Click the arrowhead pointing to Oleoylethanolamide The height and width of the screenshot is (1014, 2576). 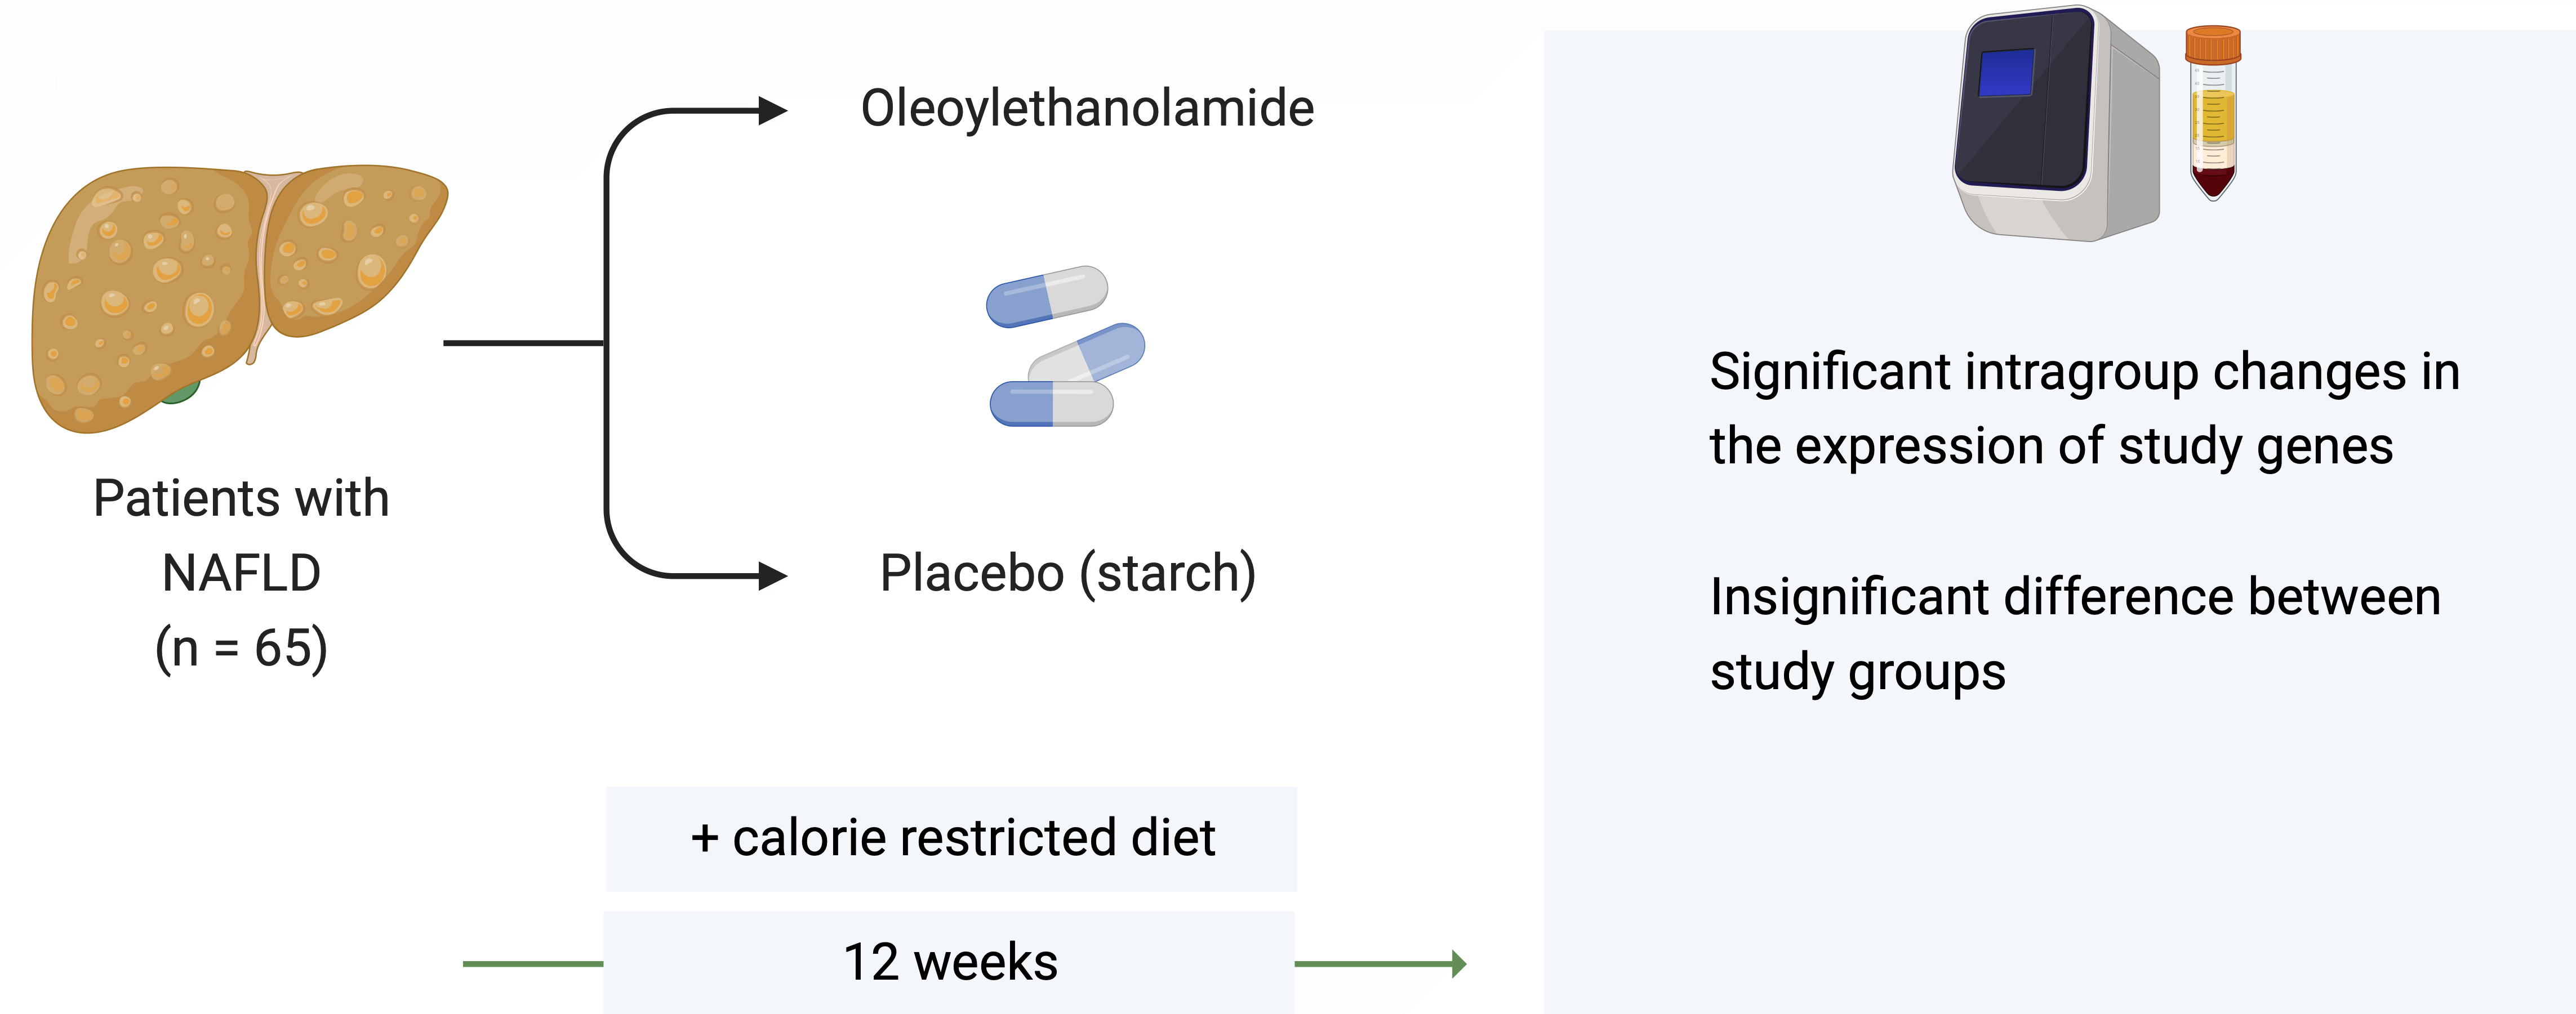[772, 111]
